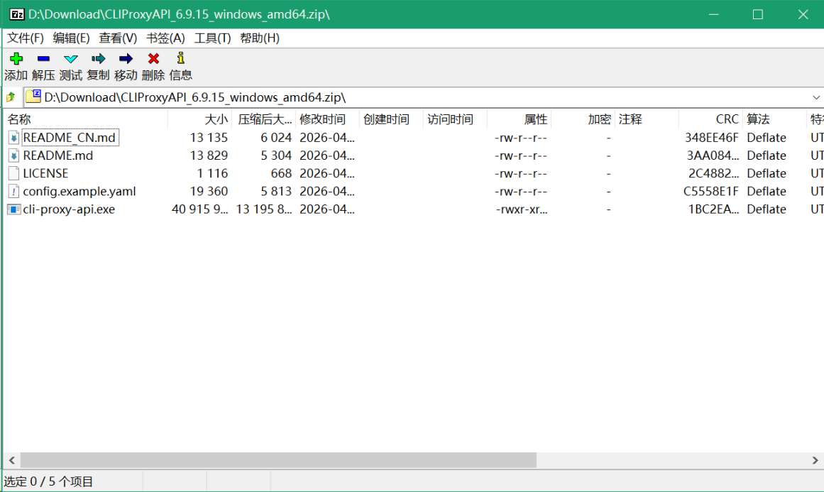This screenshot has width=824, height=492.
Task: Sort by the 大小 column header
Action: [x=216, y=119]
